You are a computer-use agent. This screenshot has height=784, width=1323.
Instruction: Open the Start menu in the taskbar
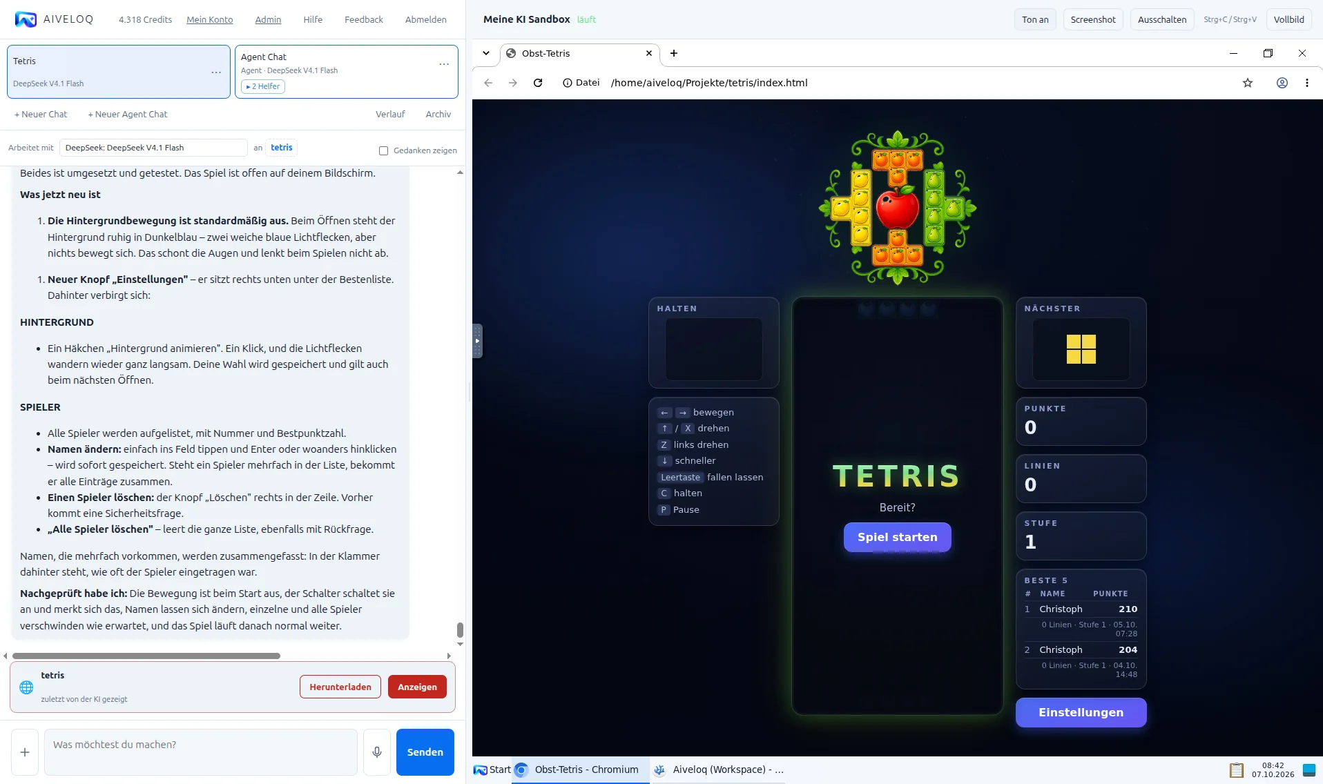[x=492, y=770]
